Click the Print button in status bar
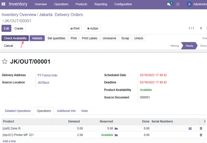The width and height of the screenshot is (207, 143). pos(74,38)
